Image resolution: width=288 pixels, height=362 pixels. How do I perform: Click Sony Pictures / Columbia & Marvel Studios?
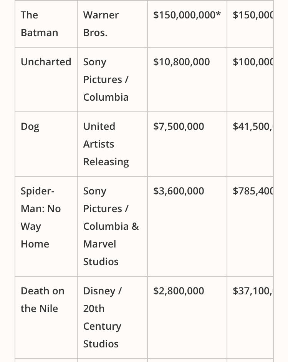pyautogui.click(x=111, y=226)
